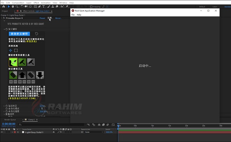Toggle the Snapping checkbox
This screenshot has width=231, height=142.
point(91,7)
